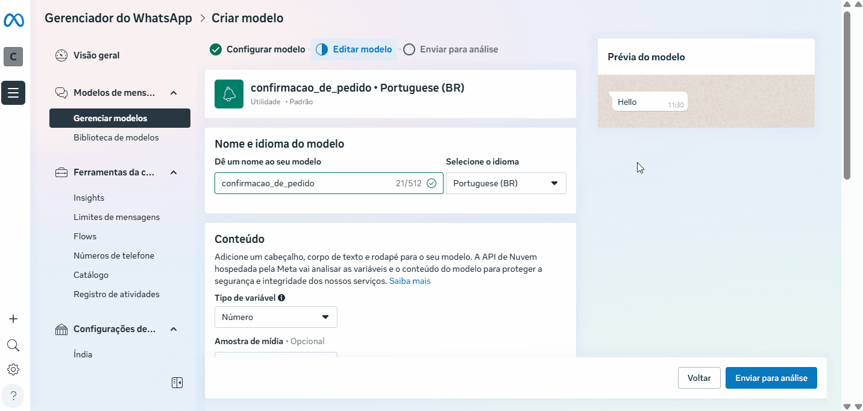The image size is (863, 411).
Task: Click the plus icon in left rail
Action: click(13, 319)
